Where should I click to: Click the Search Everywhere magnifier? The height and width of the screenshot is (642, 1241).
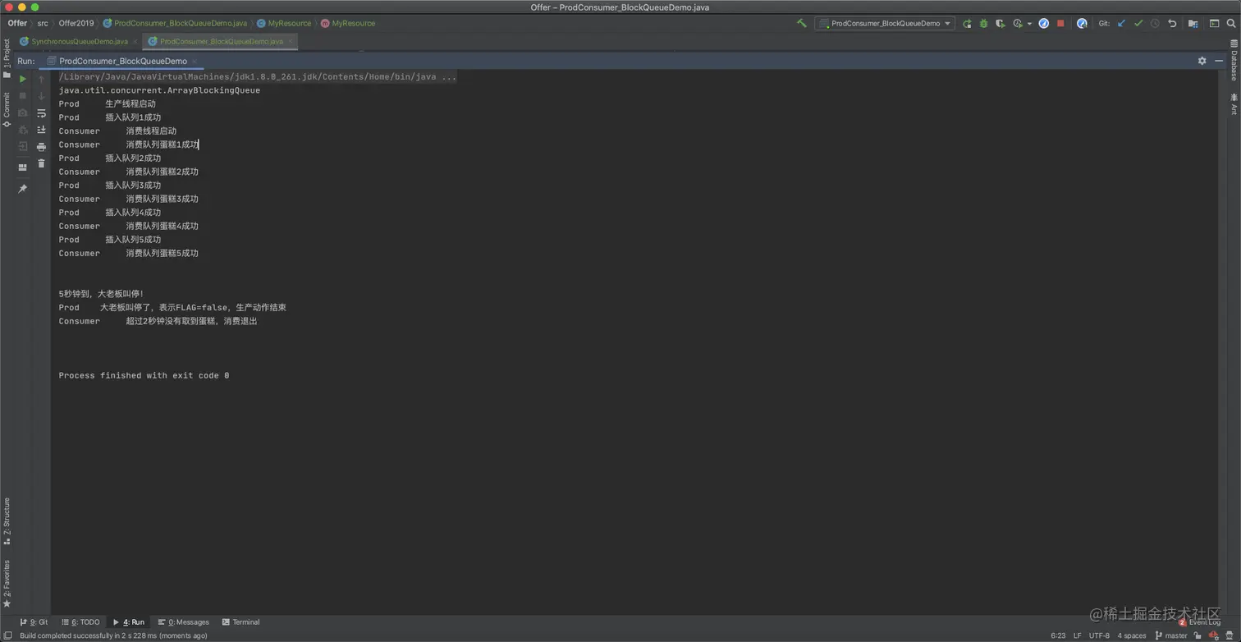pos(1231,24)
